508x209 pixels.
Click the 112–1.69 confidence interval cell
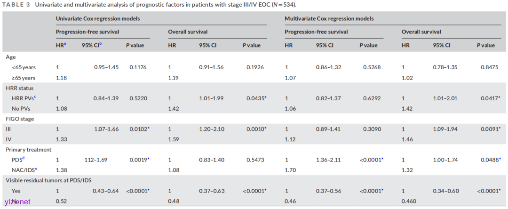[x=96, y=161]
